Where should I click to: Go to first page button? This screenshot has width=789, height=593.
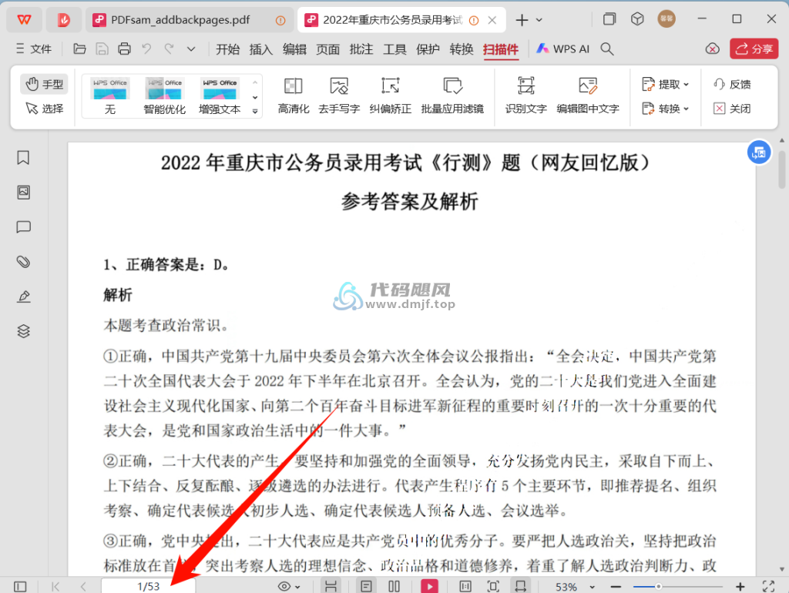[55, 587]
